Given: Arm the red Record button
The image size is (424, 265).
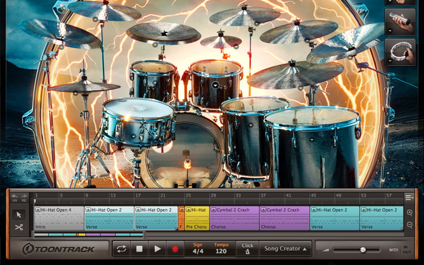Looking at the screenshot, I should (175, 249).
